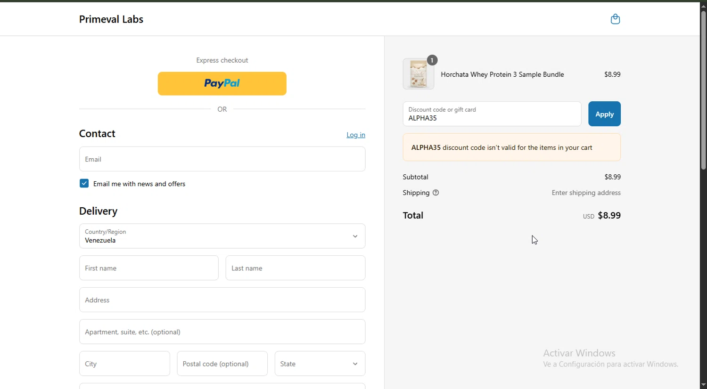The image size is (707, 389).
Task: Click the shipping help question mark icon
Action: (436, 193)
